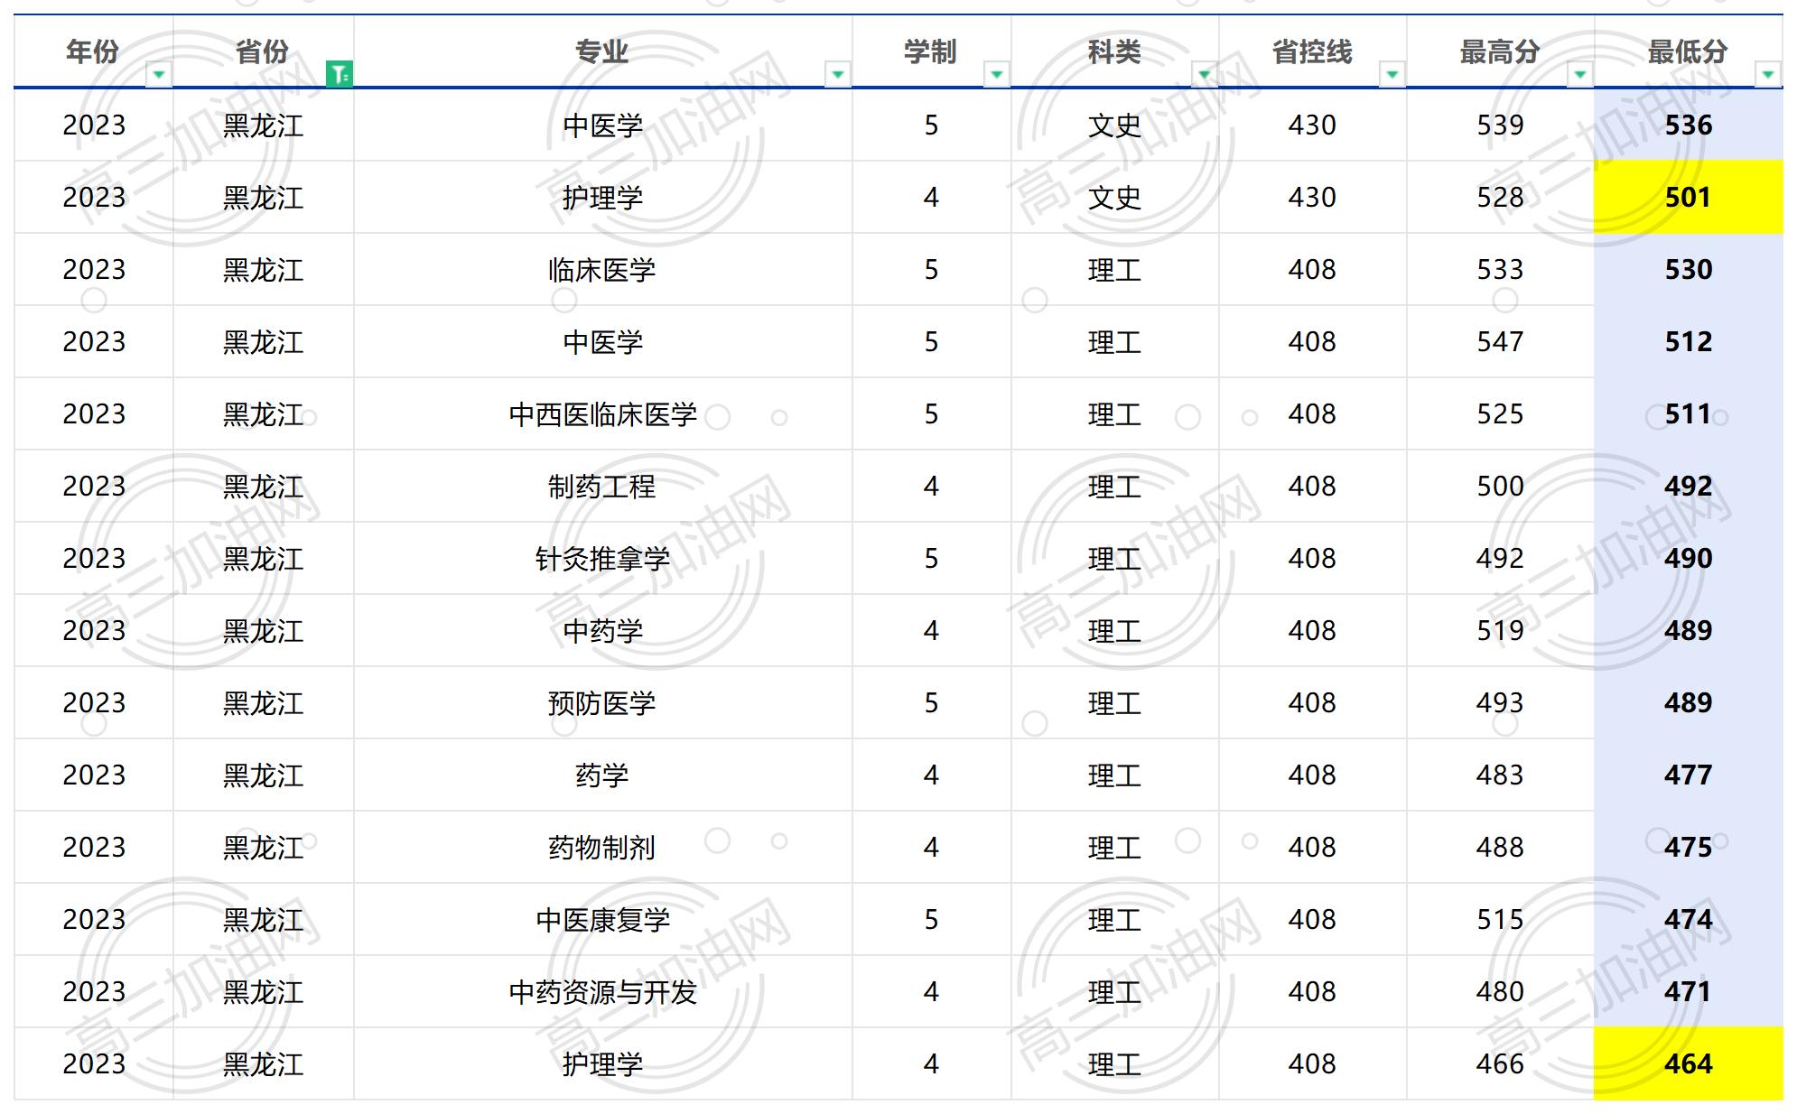The image size is (1797, 1114).
Task: Click the 药物制剂 major cell
Action: 603,847
